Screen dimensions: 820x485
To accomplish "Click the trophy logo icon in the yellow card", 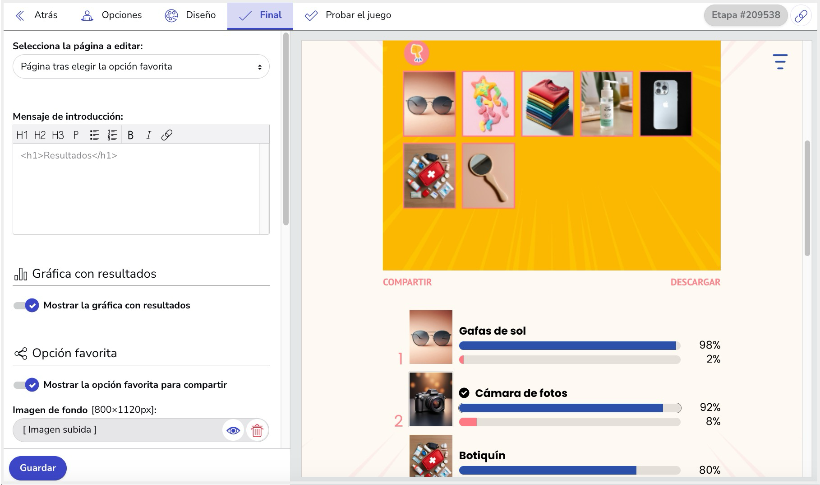I will pyautogui.click(x=416, y=53).
